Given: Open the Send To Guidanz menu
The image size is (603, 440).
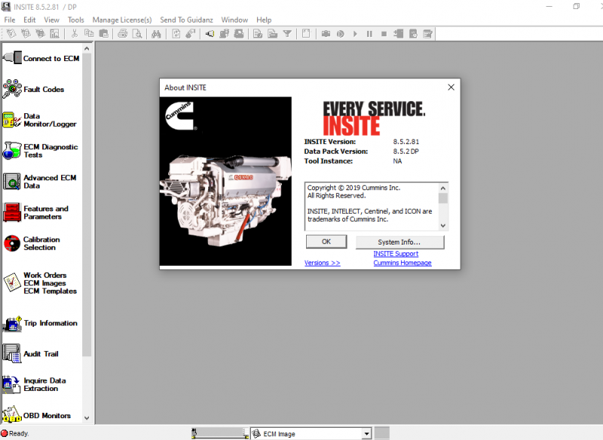Looking at the screenshot, I should tap(186, 20).
